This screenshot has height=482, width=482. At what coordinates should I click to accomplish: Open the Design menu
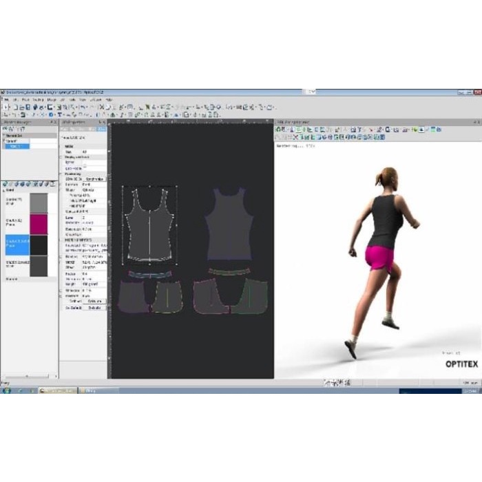coord(52,100)
